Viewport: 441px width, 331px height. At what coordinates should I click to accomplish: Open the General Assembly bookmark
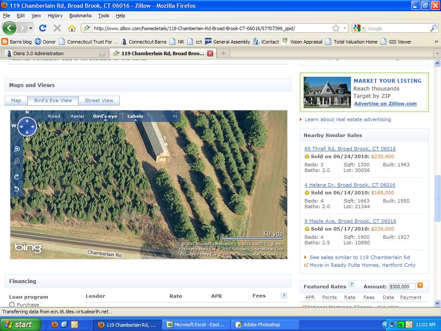[227, 42]
